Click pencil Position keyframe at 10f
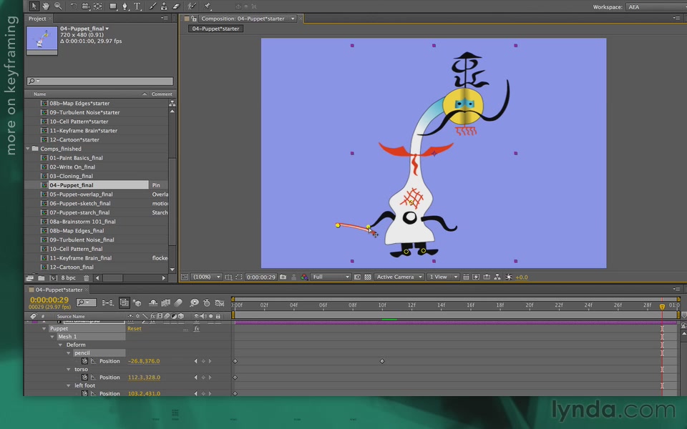Viewport: 687px width, 429px height. click(x=382, y=361)
